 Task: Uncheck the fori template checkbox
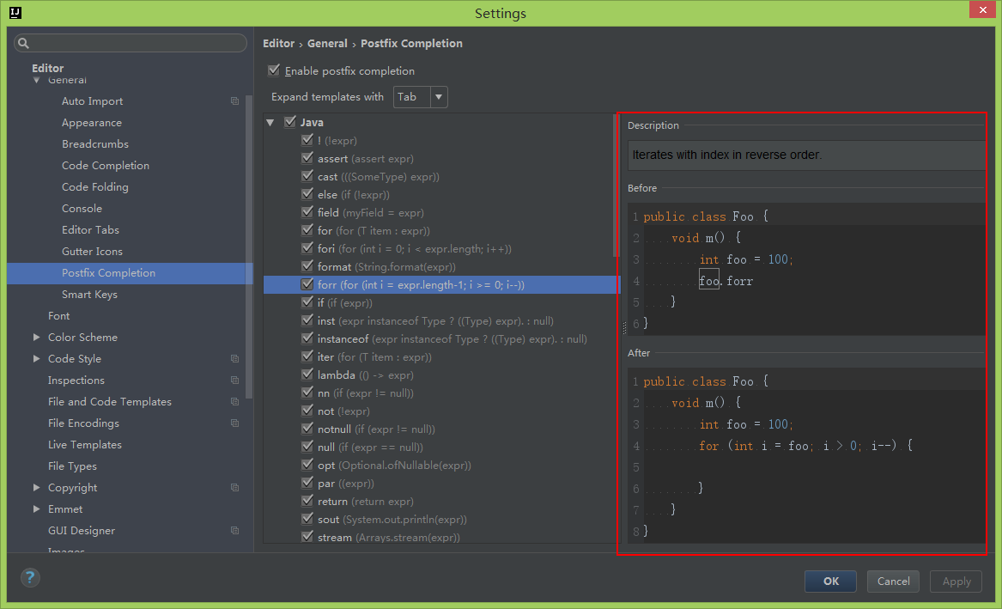click(x=307, y=248)
